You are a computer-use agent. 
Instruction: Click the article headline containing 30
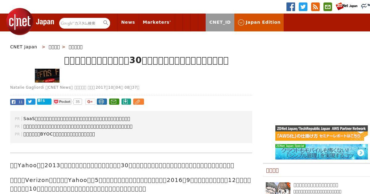(x=146, y=60)
